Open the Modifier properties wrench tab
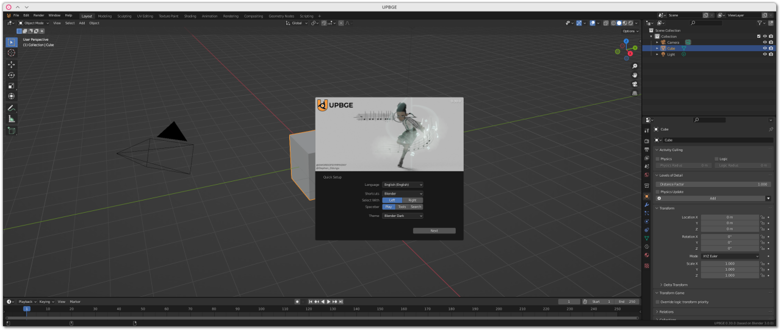This screenshot has width=781, height=331. coord(647,205)
